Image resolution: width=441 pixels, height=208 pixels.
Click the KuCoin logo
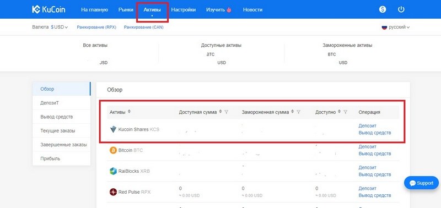coord(49,9)
